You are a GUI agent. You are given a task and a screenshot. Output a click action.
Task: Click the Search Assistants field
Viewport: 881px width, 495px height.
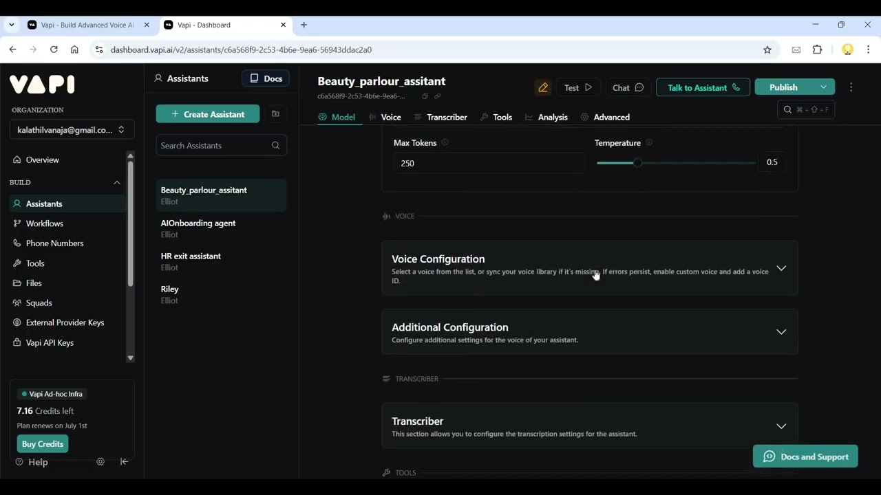222,145
